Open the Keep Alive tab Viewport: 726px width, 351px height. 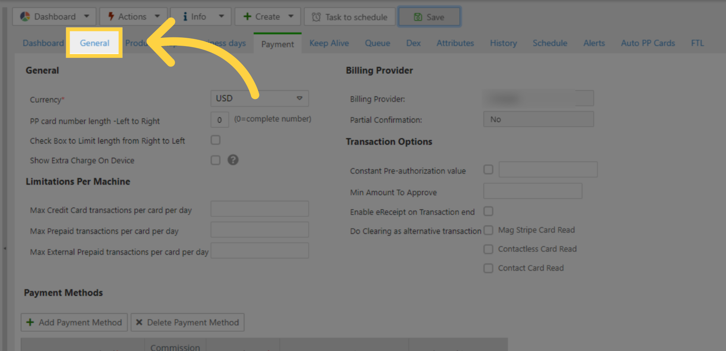pos(329,43)
